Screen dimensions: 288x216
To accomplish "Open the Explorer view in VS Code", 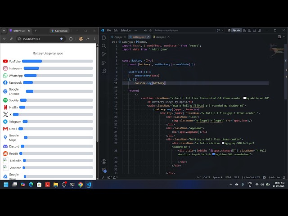I will 104,38.
